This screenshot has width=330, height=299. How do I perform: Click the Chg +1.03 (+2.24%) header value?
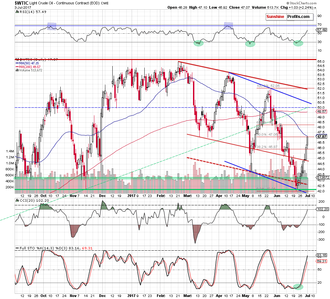(x=297, y=7)
